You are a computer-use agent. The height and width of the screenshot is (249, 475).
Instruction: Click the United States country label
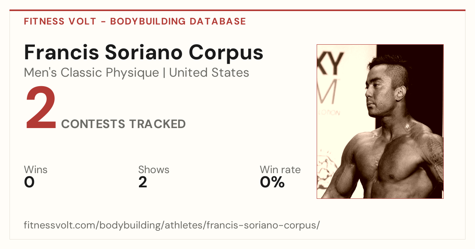click(x=209, y=73)
